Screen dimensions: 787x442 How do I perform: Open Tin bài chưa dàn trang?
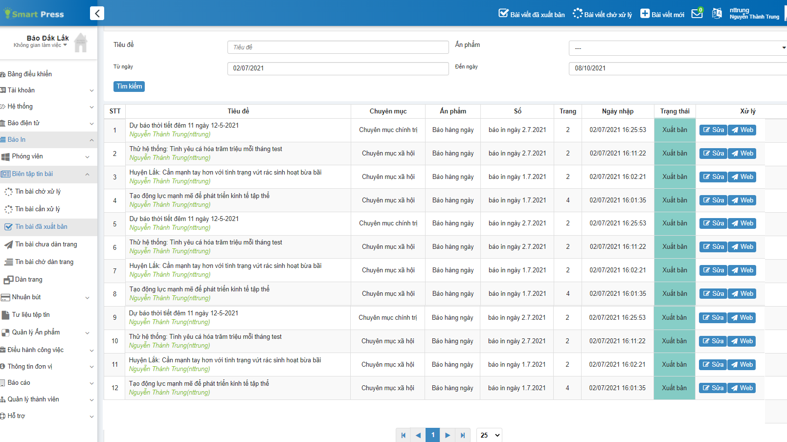(x=46, y=244)
